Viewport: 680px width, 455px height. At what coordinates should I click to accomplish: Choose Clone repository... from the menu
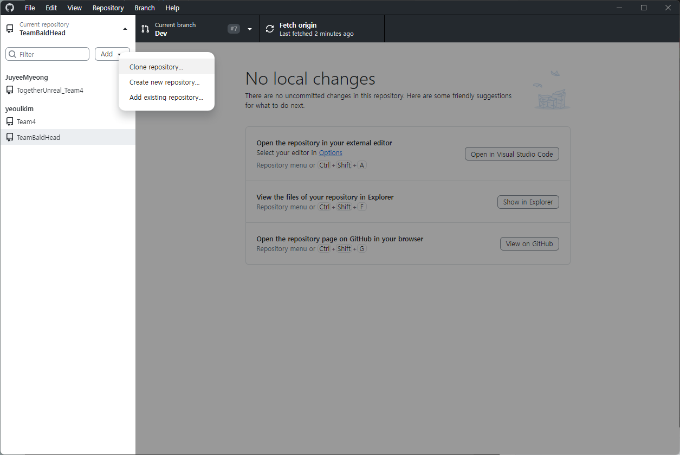167,67
